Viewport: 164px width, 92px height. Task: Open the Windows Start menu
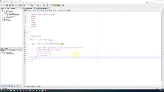(2, 91)
